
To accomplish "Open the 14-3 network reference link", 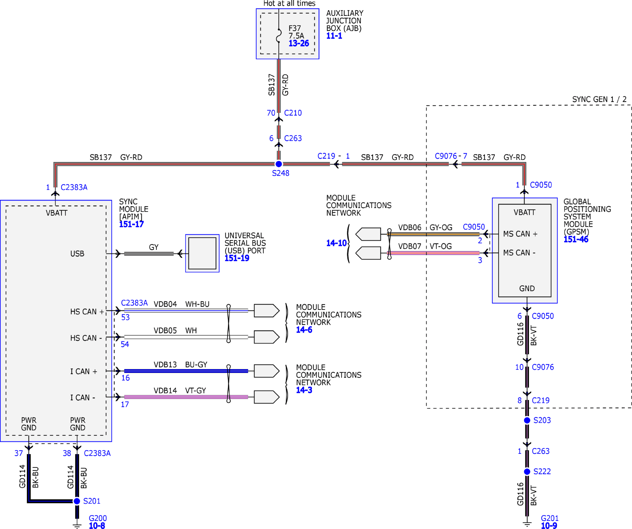I will click(x=304, y=390).
